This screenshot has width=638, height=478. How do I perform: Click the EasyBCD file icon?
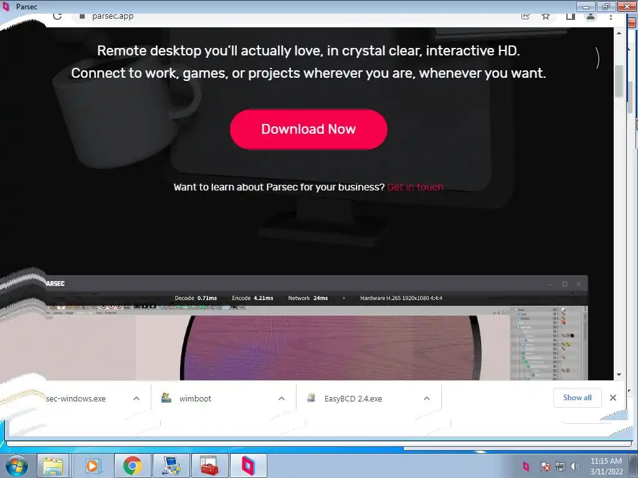(312, 398)
